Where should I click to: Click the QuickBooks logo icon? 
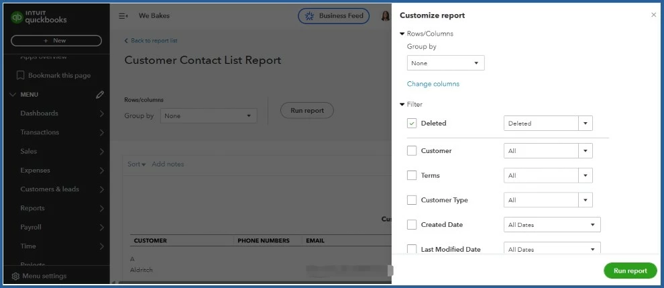tap(17, 17)
